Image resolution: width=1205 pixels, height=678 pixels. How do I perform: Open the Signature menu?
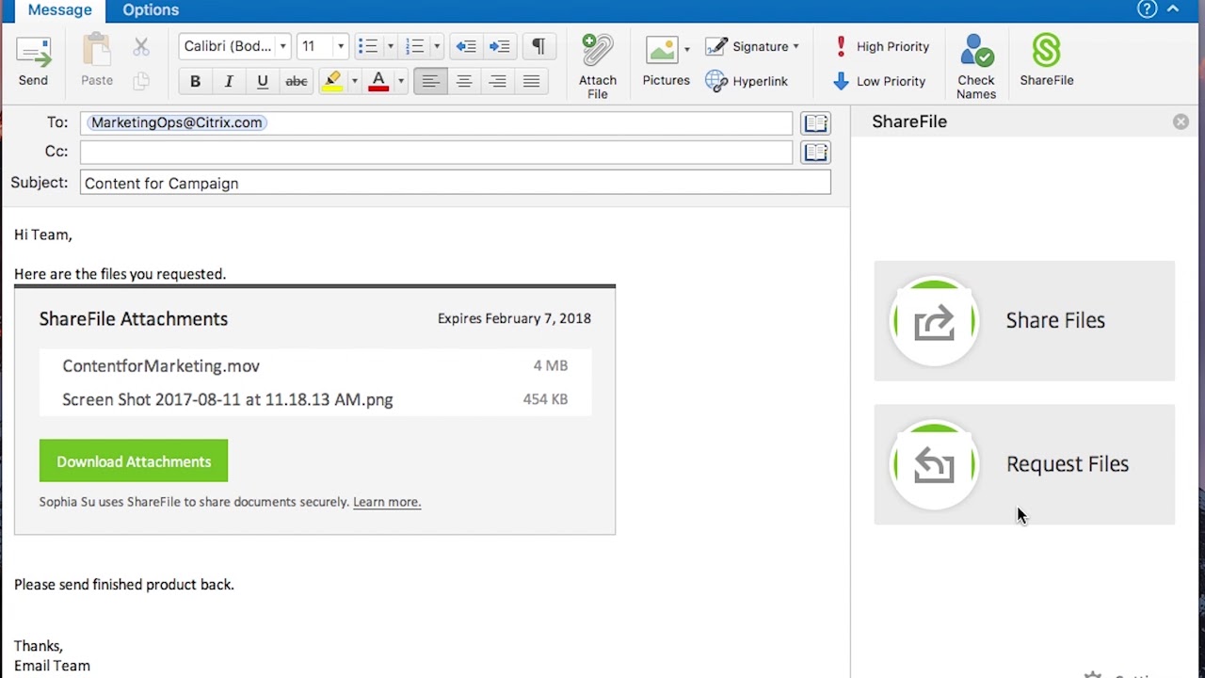click(752, 46)
